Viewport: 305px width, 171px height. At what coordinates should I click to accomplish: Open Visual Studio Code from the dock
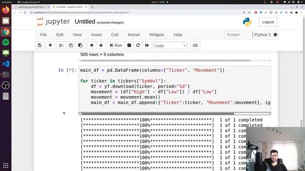(x=6, y=64)
